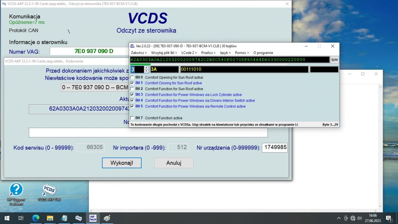Click the new coding empty input field in VCDS
This screenshot has width=398, height=224.
pyautogui.click(x=148, y=132)
